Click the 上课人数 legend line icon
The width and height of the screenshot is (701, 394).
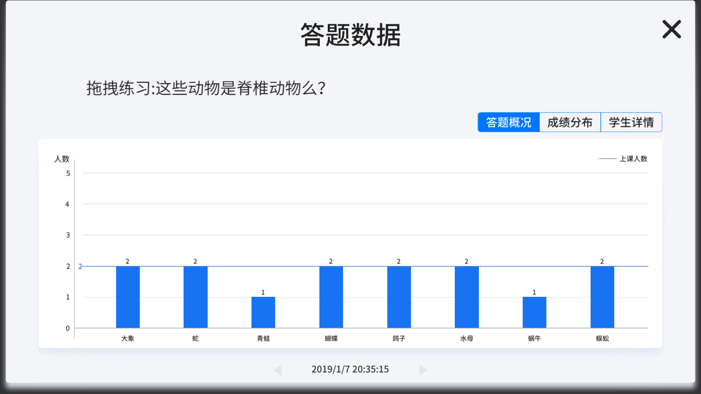coord(606,159)
